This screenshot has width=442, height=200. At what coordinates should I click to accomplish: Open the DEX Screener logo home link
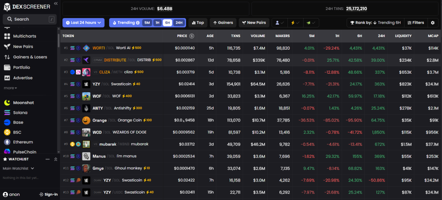[x=27, y=7]
